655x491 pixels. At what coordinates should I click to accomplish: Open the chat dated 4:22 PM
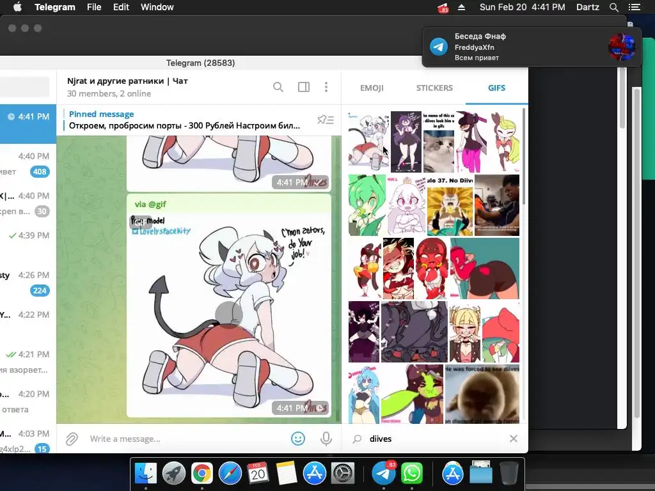point(28,322)
